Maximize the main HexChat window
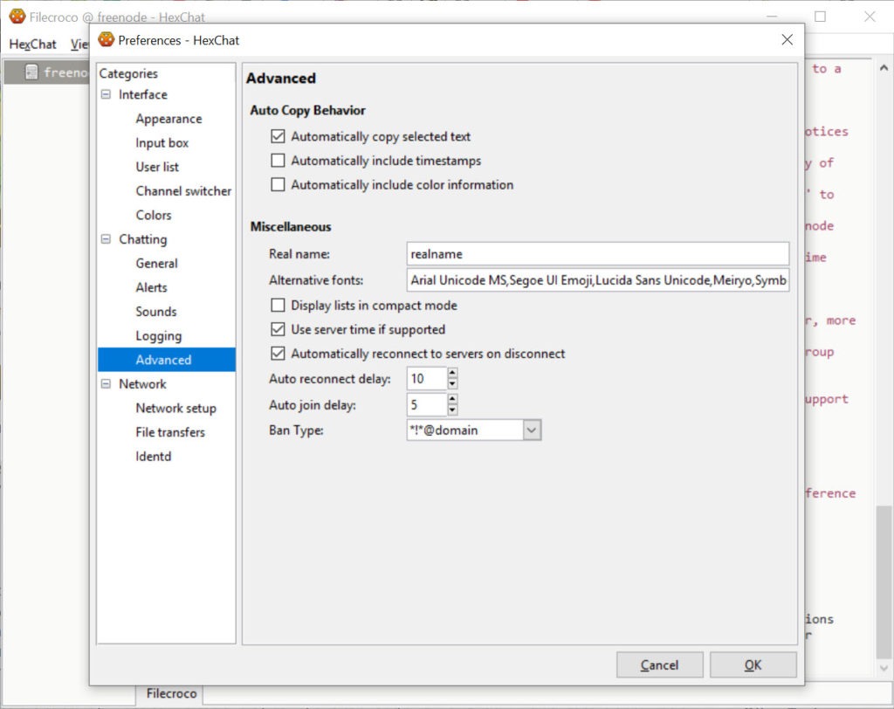 [x=820, y=17]
